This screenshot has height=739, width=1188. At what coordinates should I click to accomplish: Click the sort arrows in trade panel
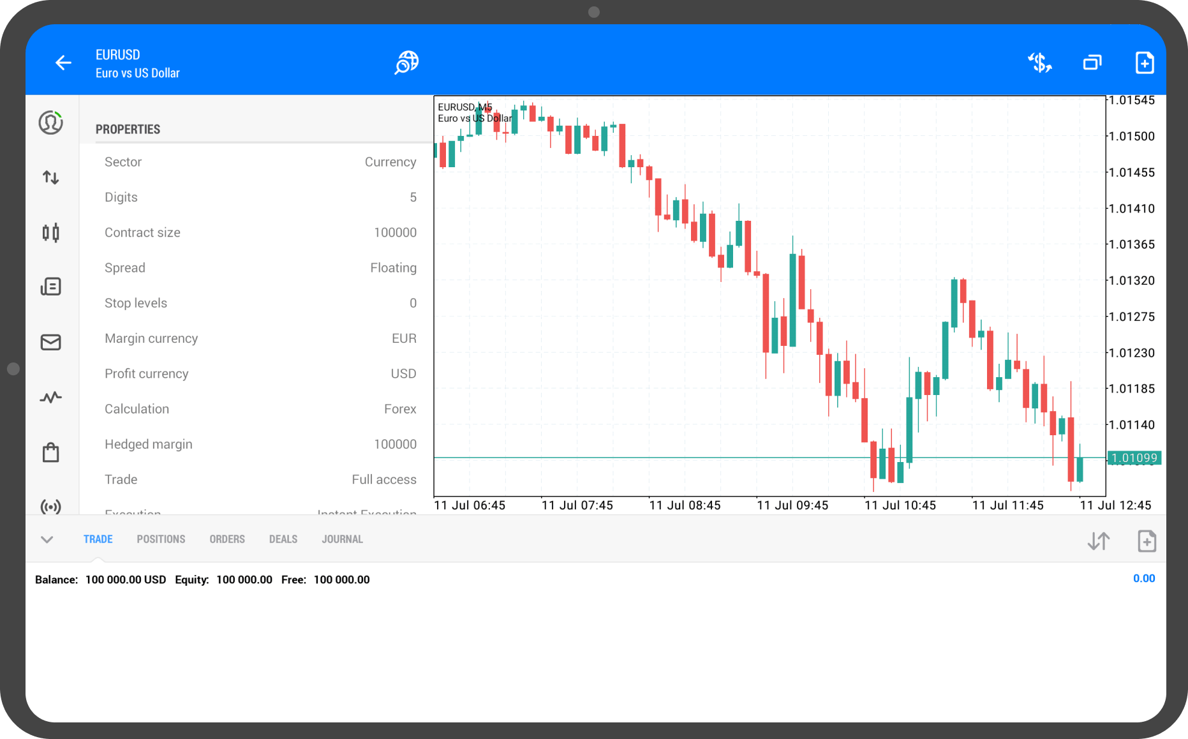1099,541
